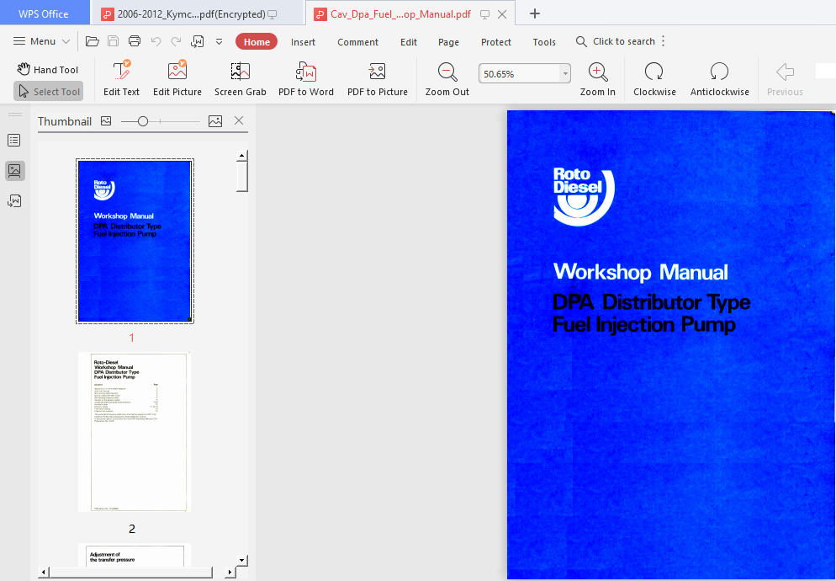This screenshot has width=836, height=581.
Task: Toggle the thumbnail panel sidebar icon
Action: point(14,171)
